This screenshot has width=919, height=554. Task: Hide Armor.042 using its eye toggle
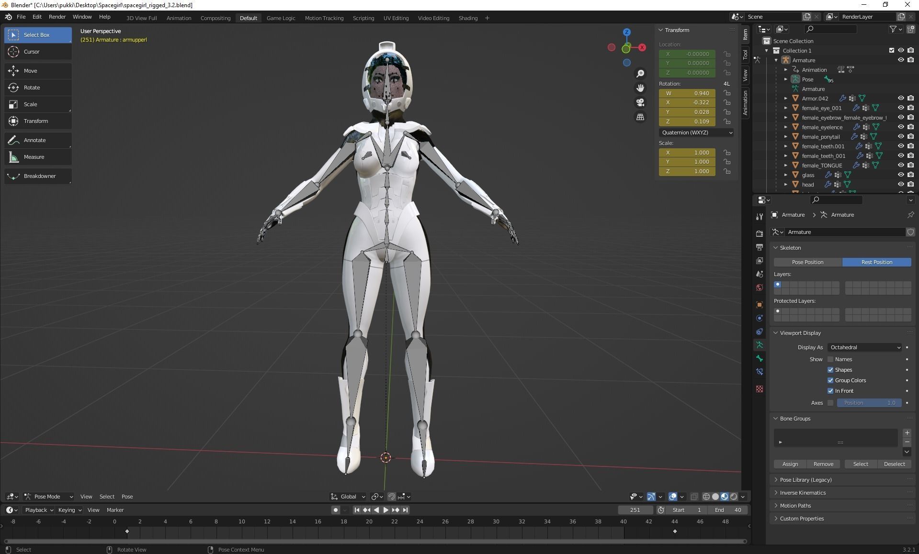[901, 98]
